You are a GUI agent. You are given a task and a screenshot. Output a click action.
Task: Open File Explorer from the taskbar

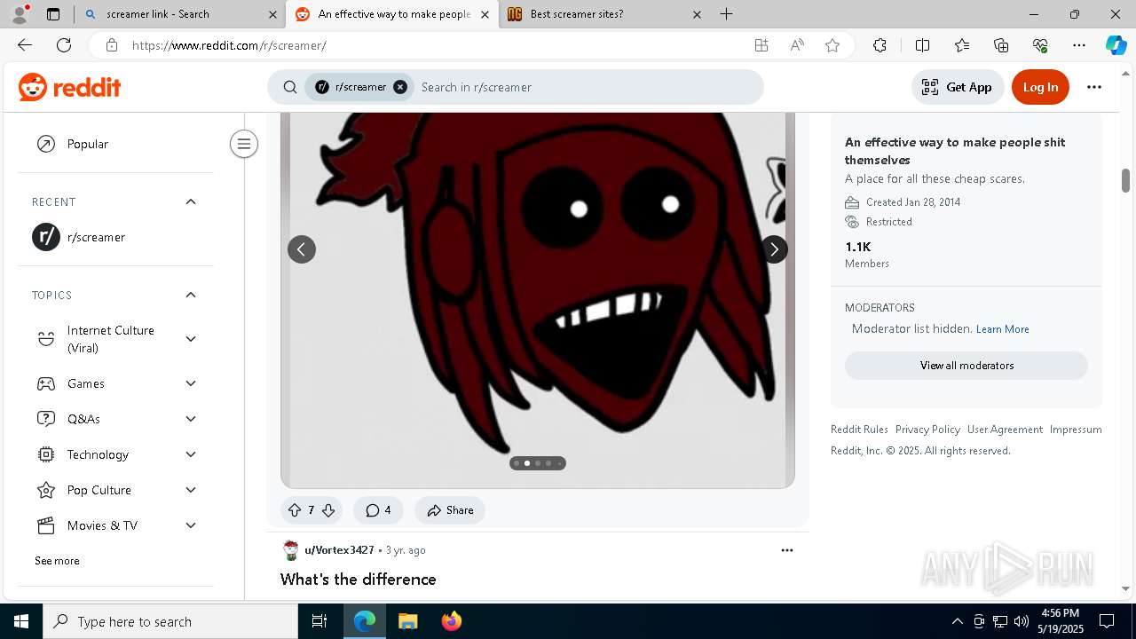click(x=407, y=621)
